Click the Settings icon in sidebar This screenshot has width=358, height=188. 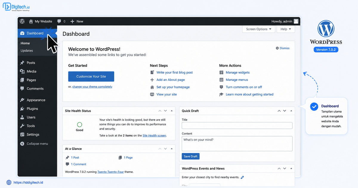(22, 134)
